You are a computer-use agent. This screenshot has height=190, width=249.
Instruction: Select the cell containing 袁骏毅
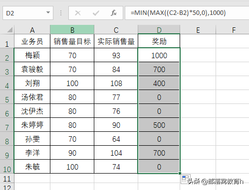(32, 69)
